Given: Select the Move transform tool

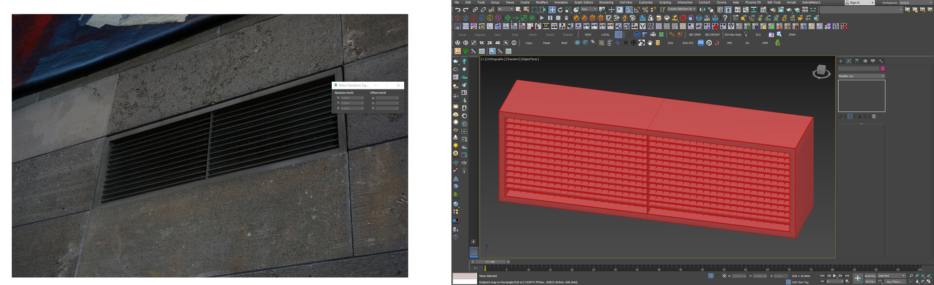Looking at the screenshot, I should [552, 10].
